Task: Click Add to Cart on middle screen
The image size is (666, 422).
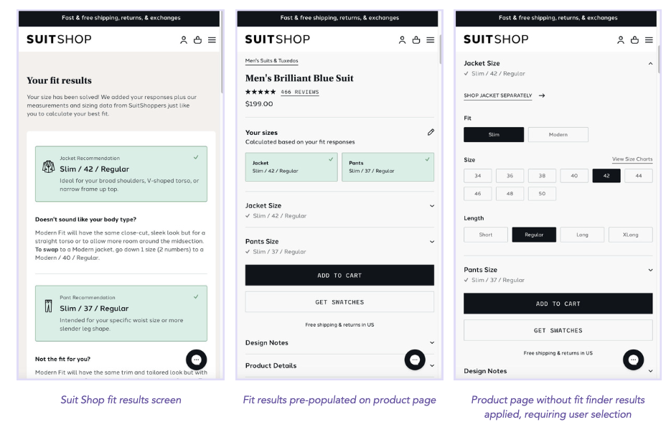Action: [339, 276]
